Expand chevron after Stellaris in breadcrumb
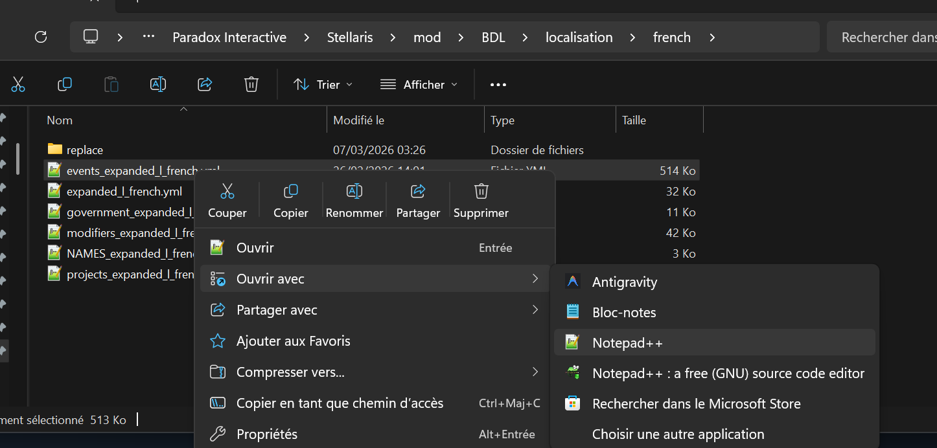This screenshot has height=448, width=937. pos(393,38)
